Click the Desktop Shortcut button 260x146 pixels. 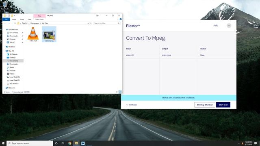pyautogui.click(x=205, y=105)
